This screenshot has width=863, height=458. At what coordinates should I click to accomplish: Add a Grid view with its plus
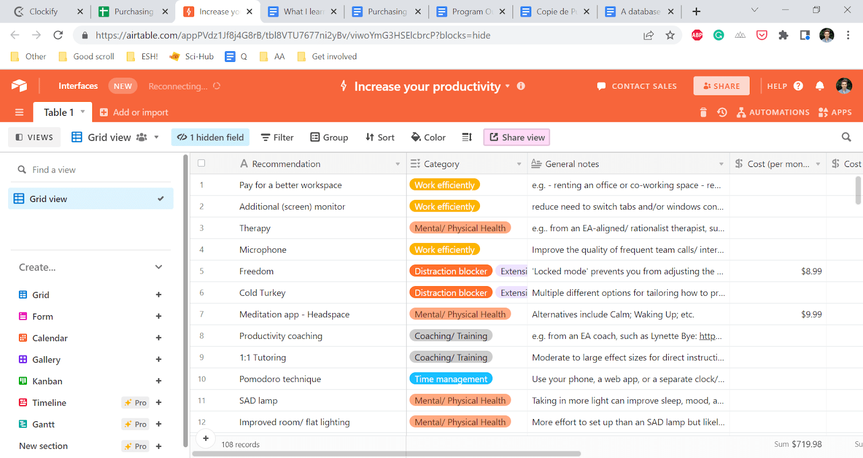159,295
